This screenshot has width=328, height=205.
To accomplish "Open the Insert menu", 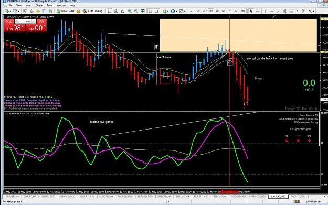I will 28,5.
